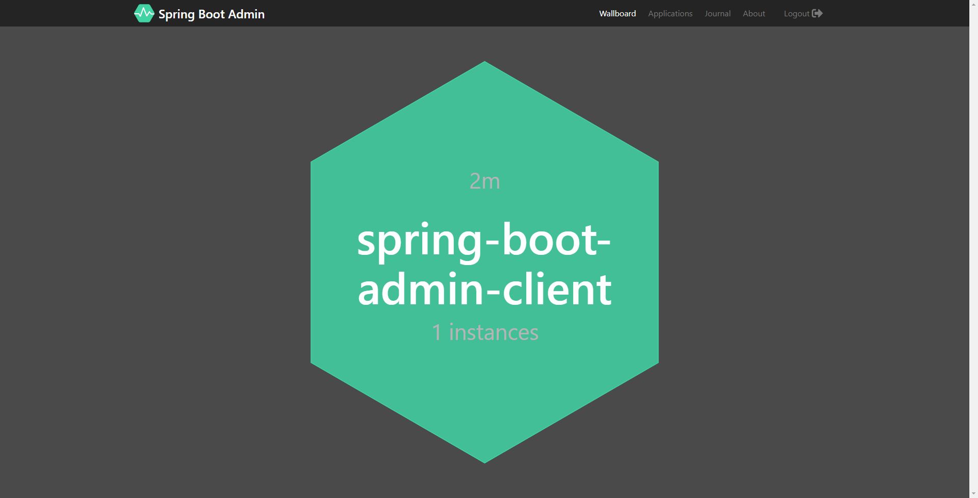Image resolution: width=978 pixels, height=498 pixels.
Task: Click empty navbar space between title and Wallboard
Action: (431, 13)
